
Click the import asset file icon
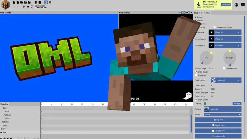pyautogui.click(x=18, y=2)
